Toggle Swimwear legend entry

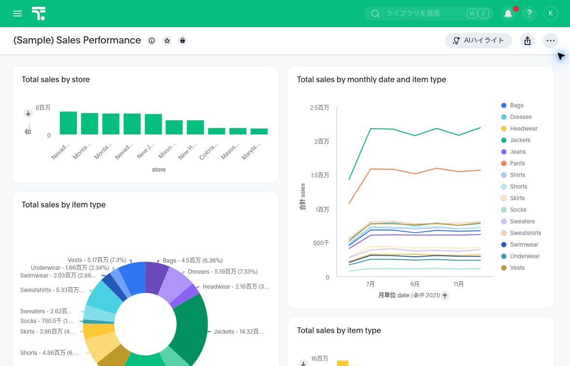pos(519,245)
